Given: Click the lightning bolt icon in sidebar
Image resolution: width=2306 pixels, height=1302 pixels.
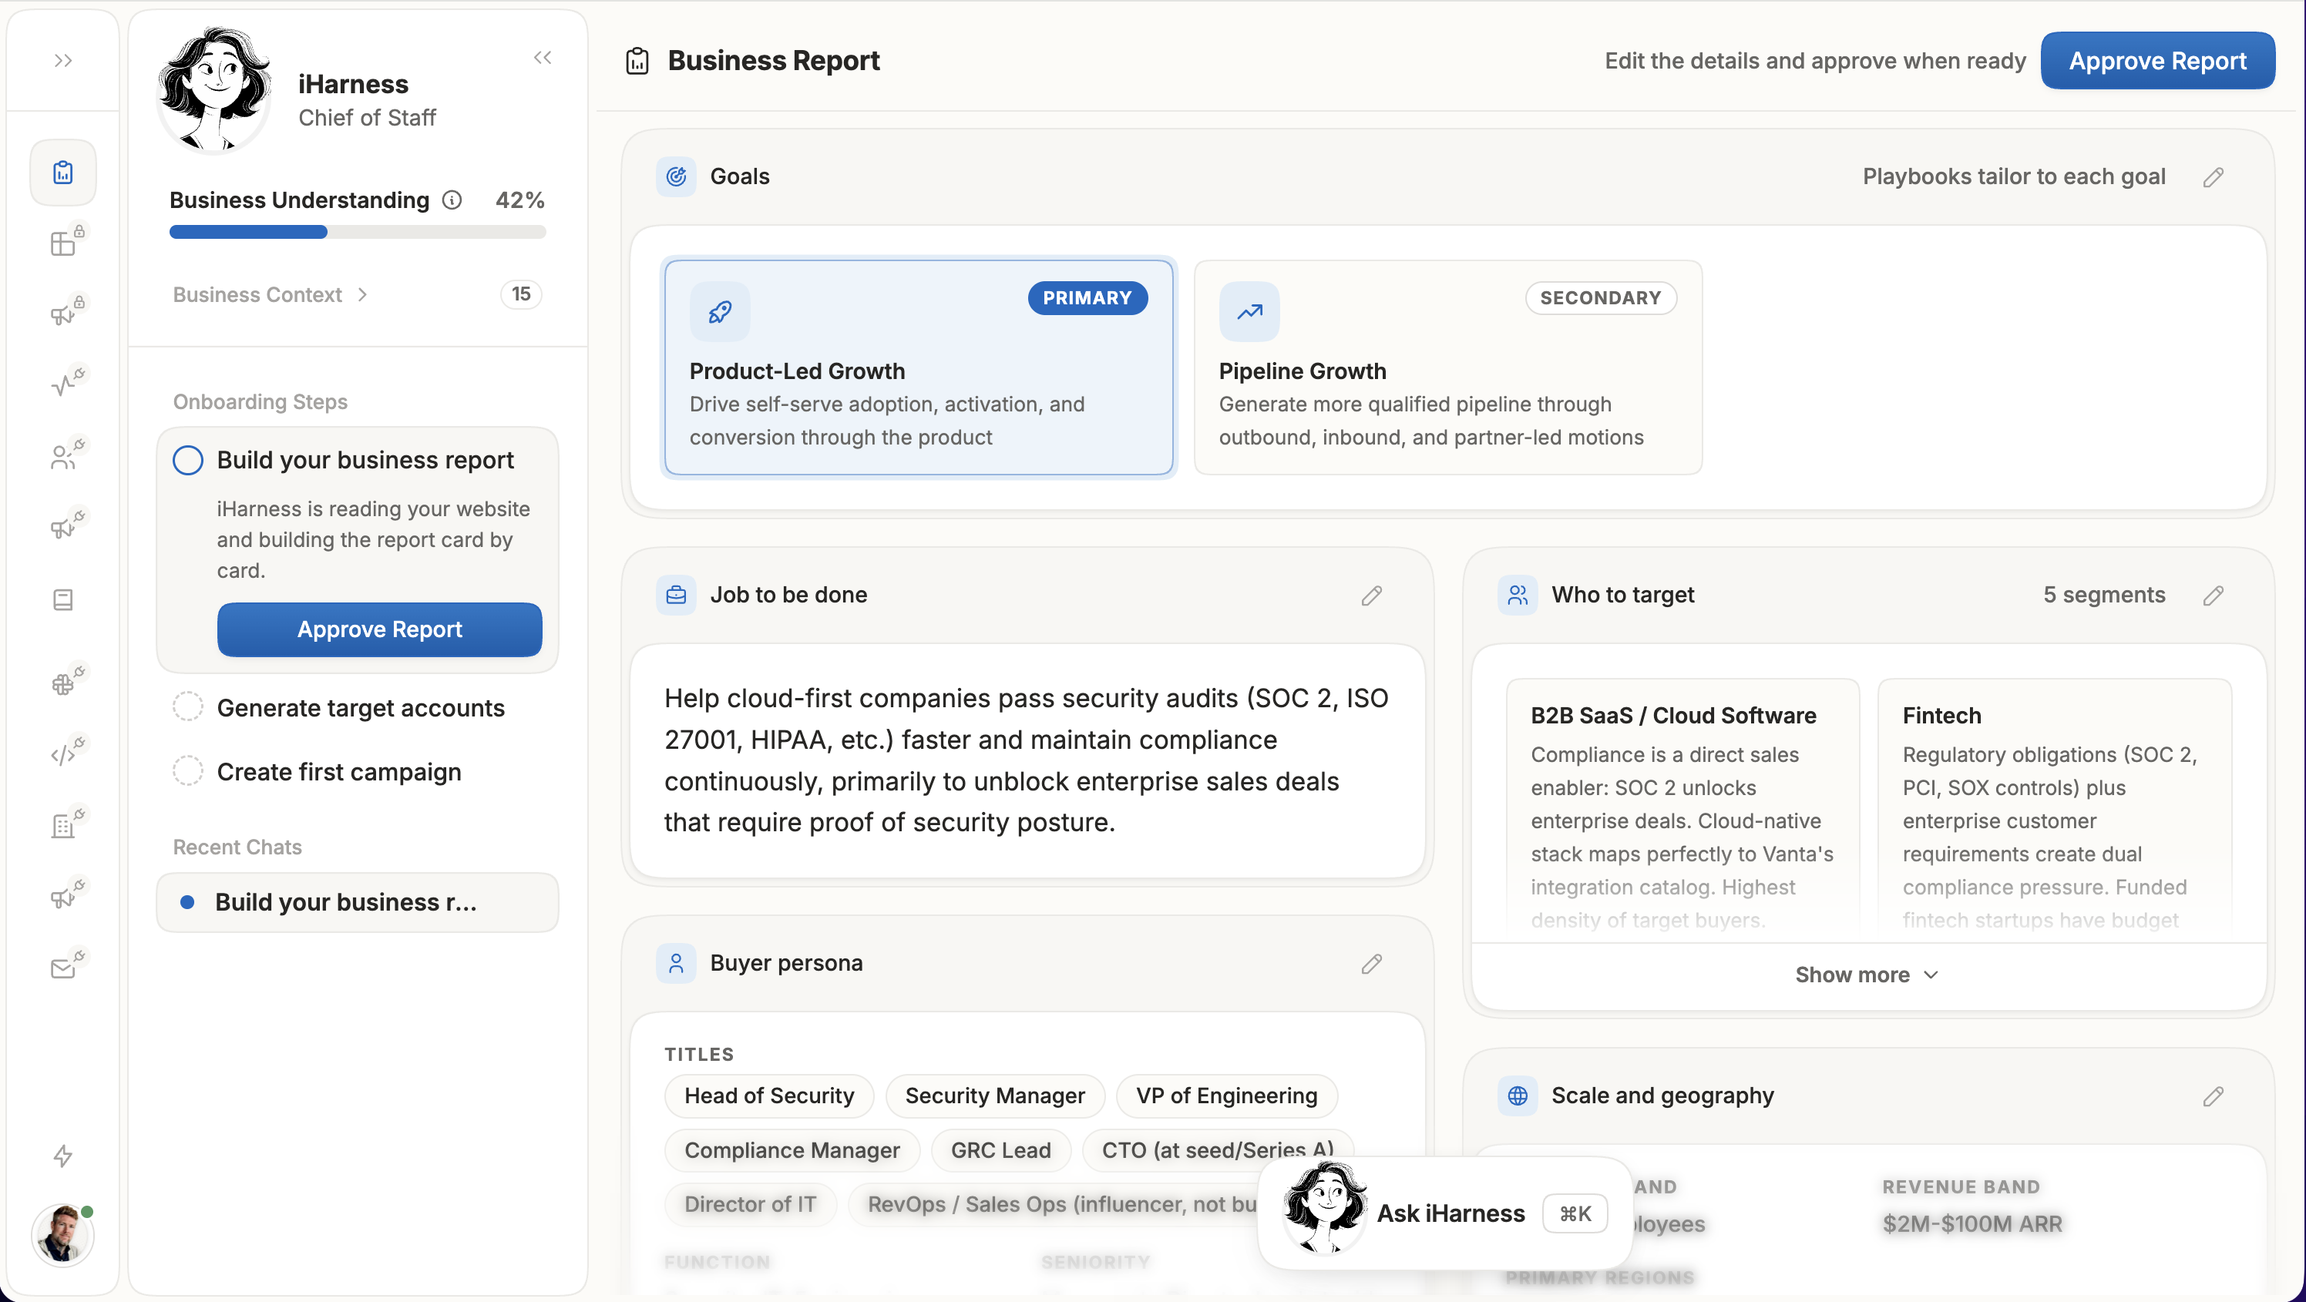Looking at the screenshot, I should pyautogui.click(x=62, y=1156).
